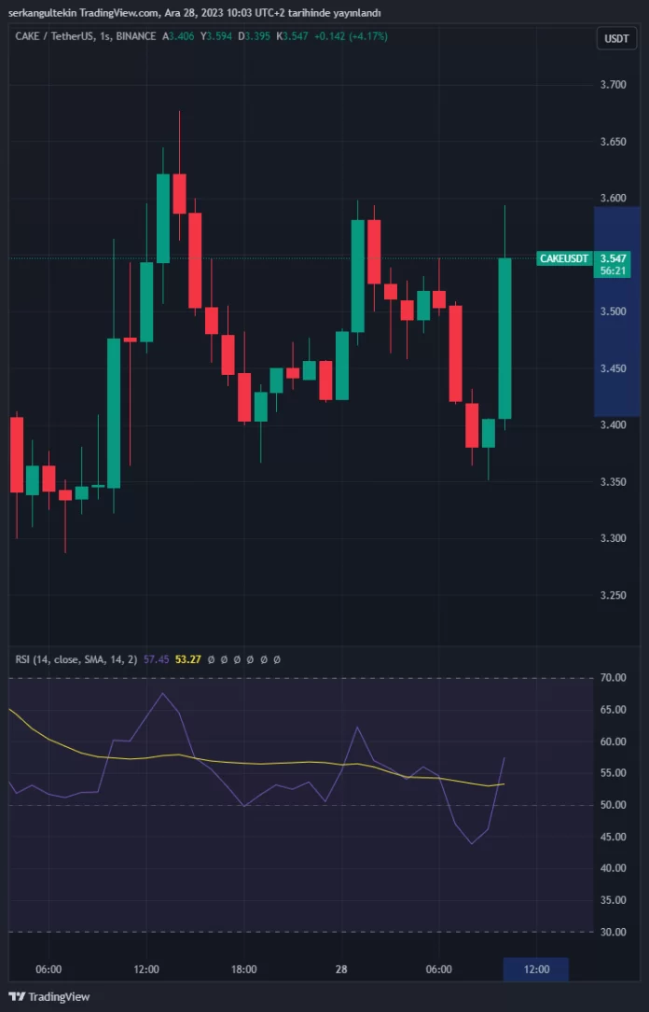Open the USDT currency selector
This screenshot has width=649, height=1012.
click(x=616, y=38)
